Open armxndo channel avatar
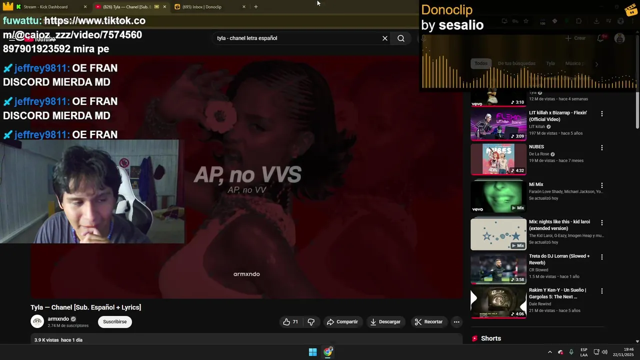Viewport: 640px width, 360px height. pyautogui.click(x=37, y=322)
